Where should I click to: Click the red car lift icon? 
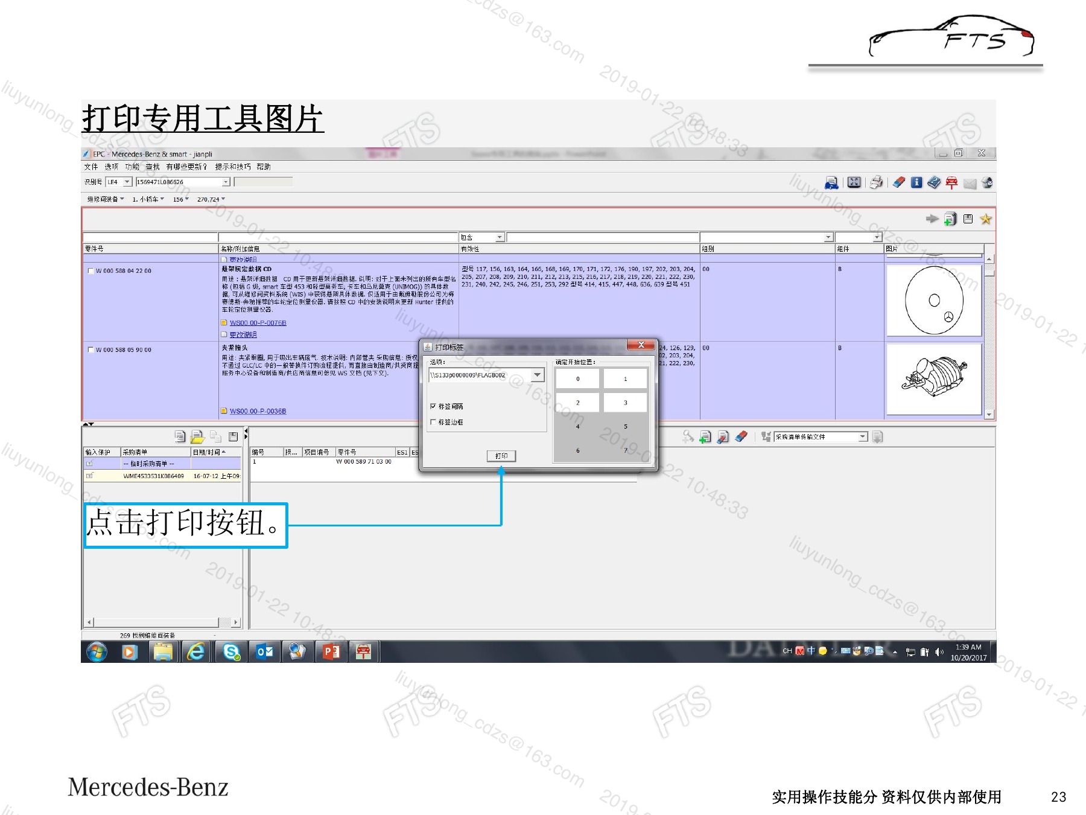point(951,182)
